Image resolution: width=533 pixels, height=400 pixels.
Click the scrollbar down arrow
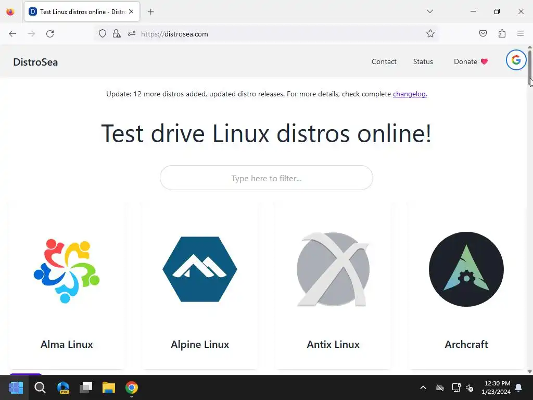(530, 372)
